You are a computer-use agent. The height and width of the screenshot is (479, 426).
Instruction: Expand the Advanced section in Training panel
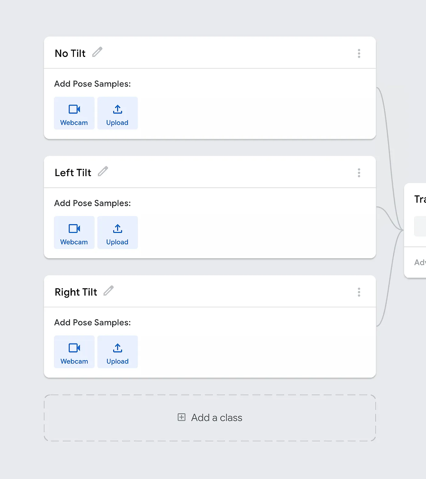(420, 262)
